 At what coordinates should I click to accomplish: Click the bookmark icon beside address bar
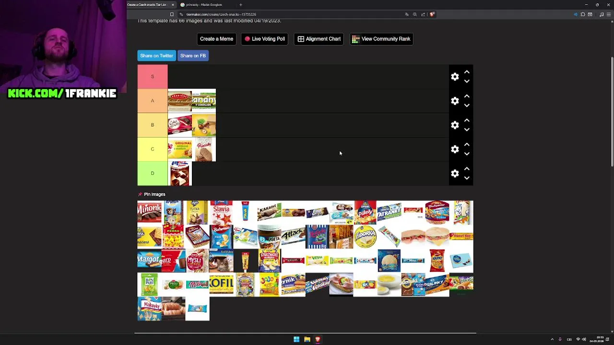pyautogui.click(x=172, y=14)
